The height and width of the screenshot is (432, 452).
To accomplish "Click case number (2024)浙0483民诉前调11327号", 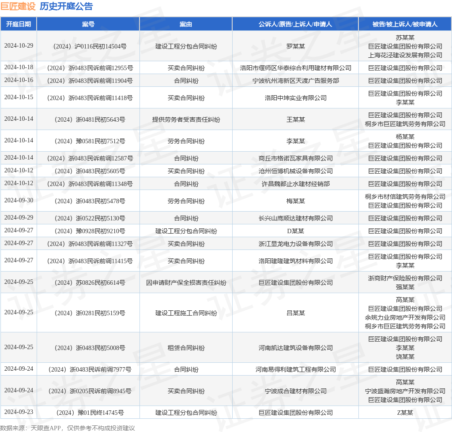I will point(90,244).
